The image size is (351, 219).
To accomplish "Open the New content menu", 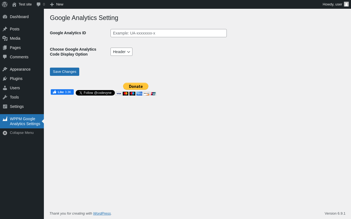I will 57,4.
